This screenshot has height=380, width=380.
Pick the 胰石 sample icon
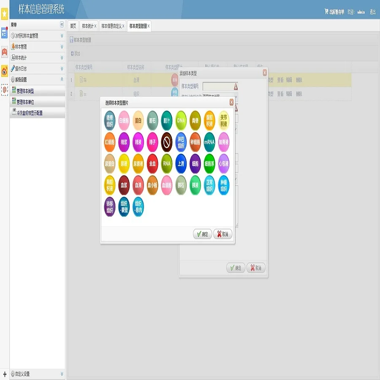pos(181,185)
